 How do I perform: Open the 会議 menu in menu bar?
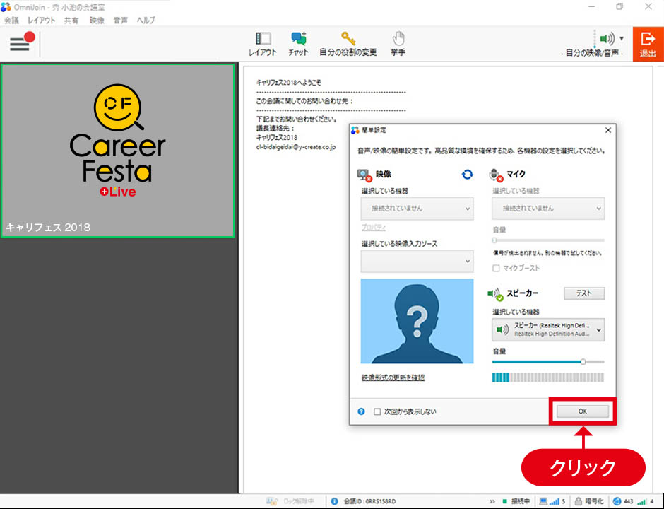click(12, 21)
